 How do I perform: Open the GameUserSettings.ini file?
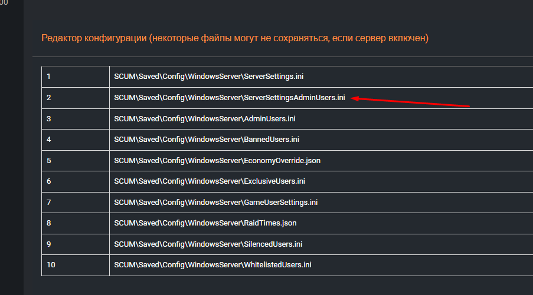[215, 202]
